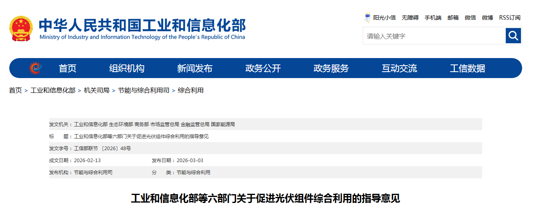Click the 阳光小信 robot assistant icon
Image resolution: width=535 pixels, height=219 pixels.
pos(367,18)
